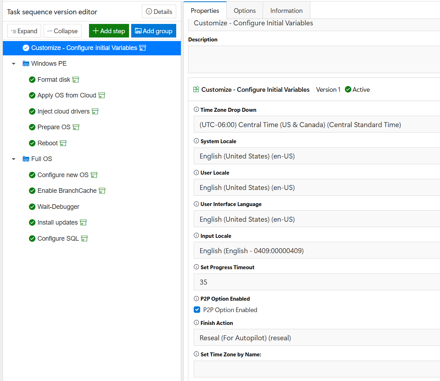Click the Add step button
The height and width of the screenshot is (381, 440).
tap(109, 31)
